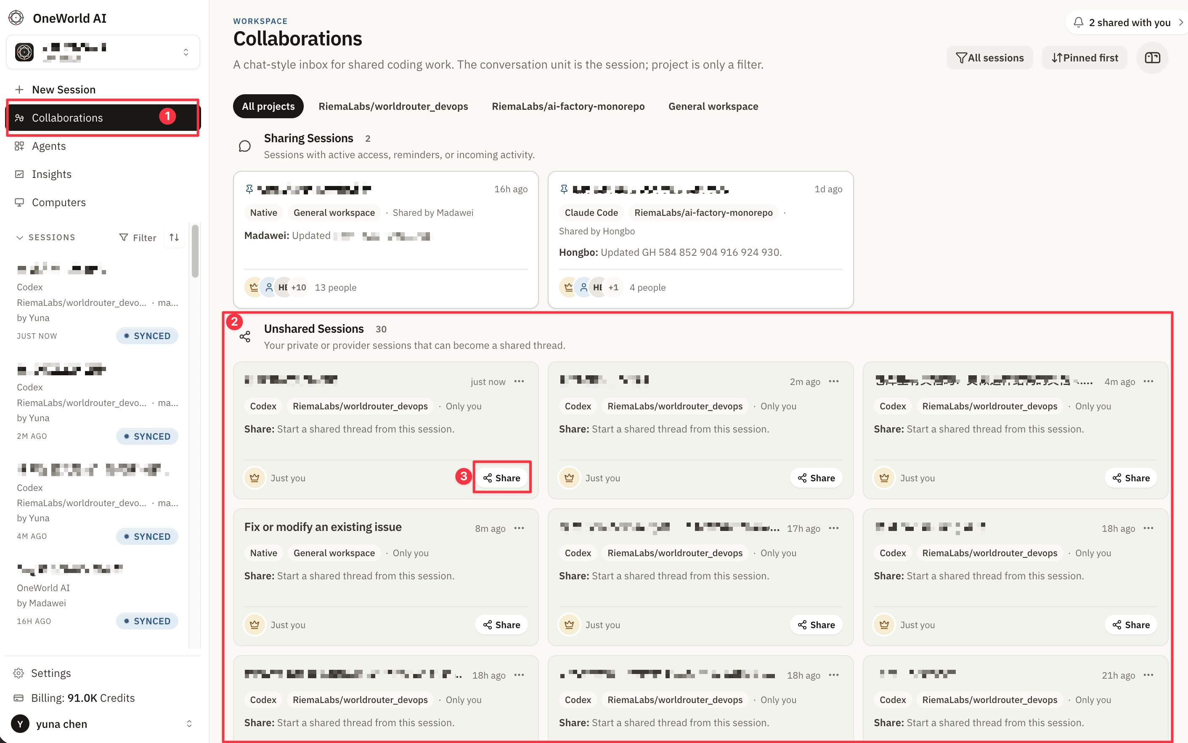Open more options for 8m ago session
This screenshot has width=1188, height=743.
(519, 528)
